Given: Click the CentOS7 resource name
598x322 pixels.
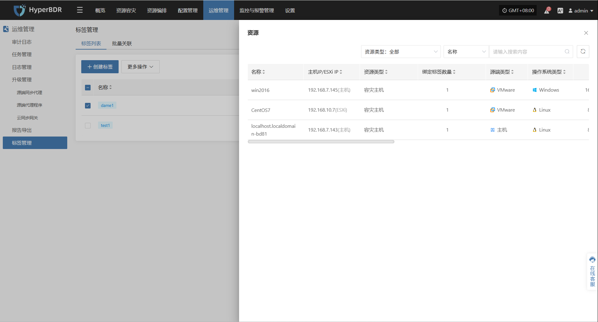Looking at the screenshot, I should [x=261, y=110].
